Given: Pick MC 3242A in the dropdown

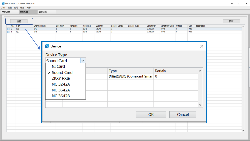Looking at the screenshot, I should (x=61, y=84).
